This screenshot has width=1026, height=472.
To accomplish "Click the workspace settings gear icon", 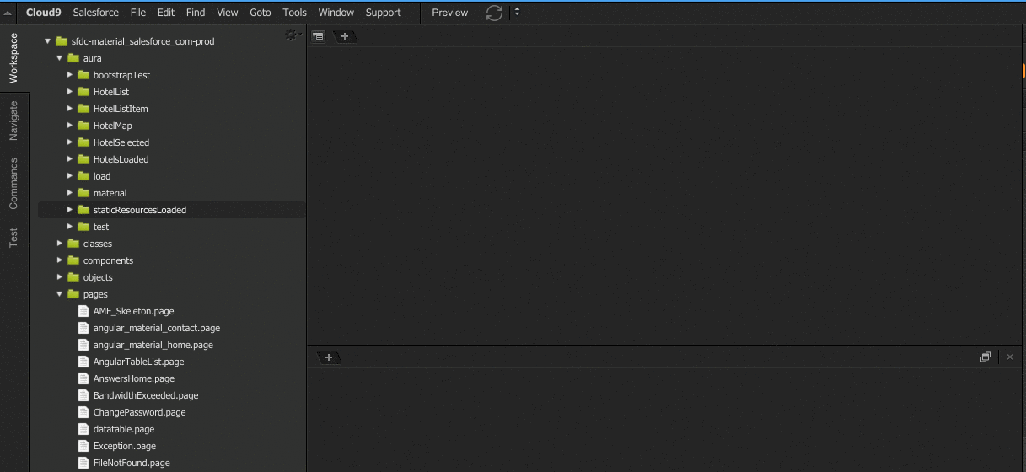I will (x=292, y=35).
